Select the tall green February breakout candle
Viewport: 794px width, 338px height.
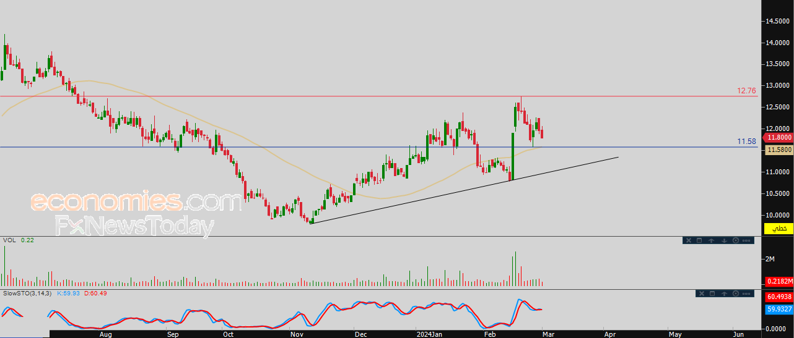point(513,155)
